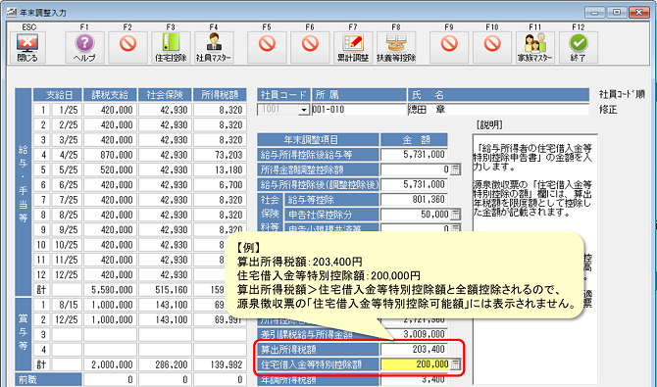Click 差引課税給与所得金額 3,009,000 field
The image size is (657, 387).
click(414, 334)
